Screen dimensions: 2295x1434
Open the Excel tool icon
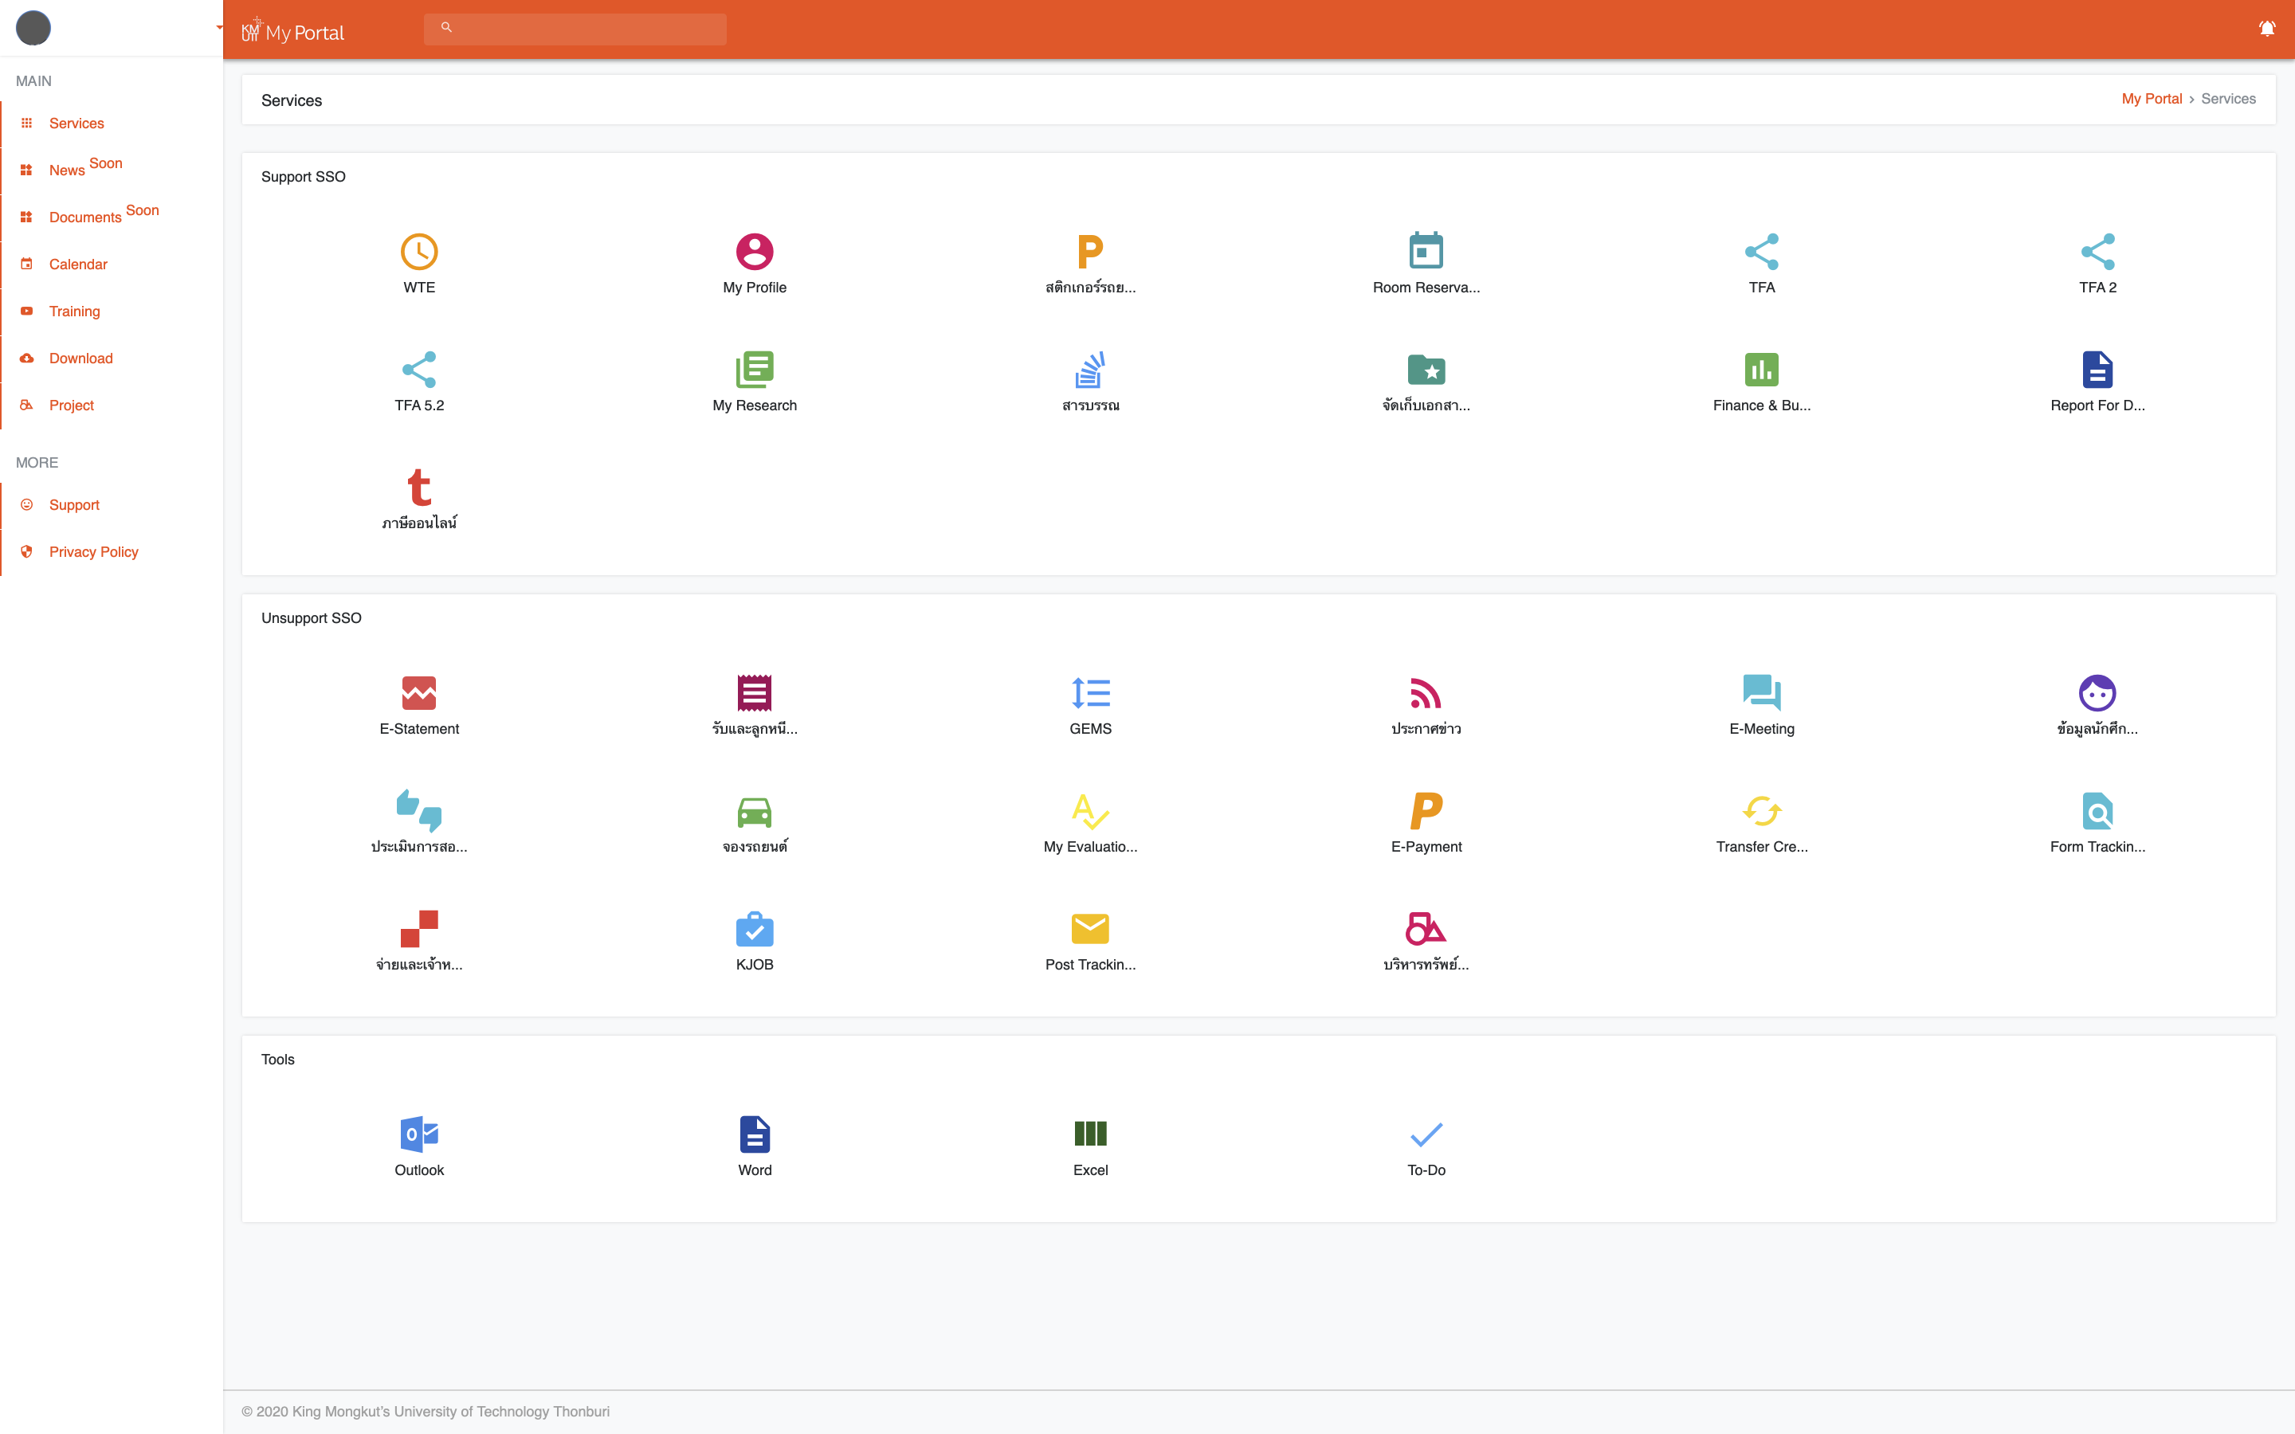1089,1134
